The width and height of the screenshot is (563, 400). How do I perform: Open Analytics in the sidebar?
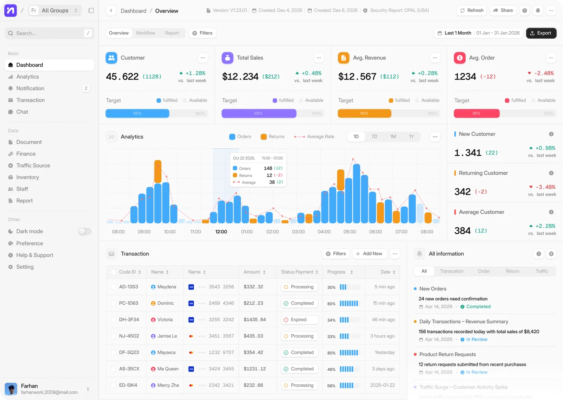click(49, 77)
